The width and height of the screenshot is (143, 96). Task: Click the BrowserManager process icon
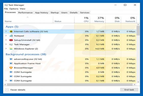coord(11,68)
